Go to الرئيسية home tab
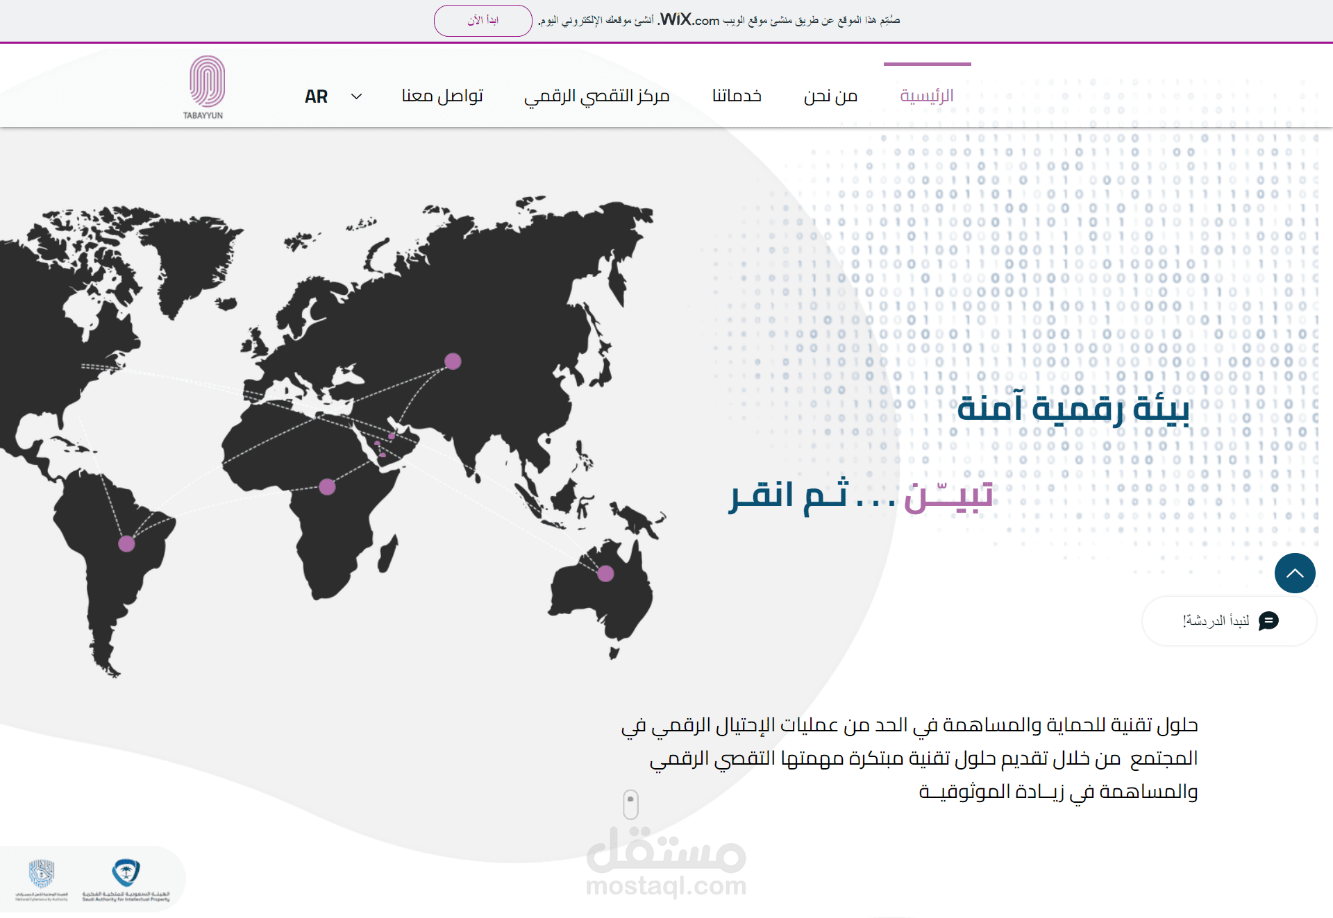1333x918 pixels. tap(927, 96)
